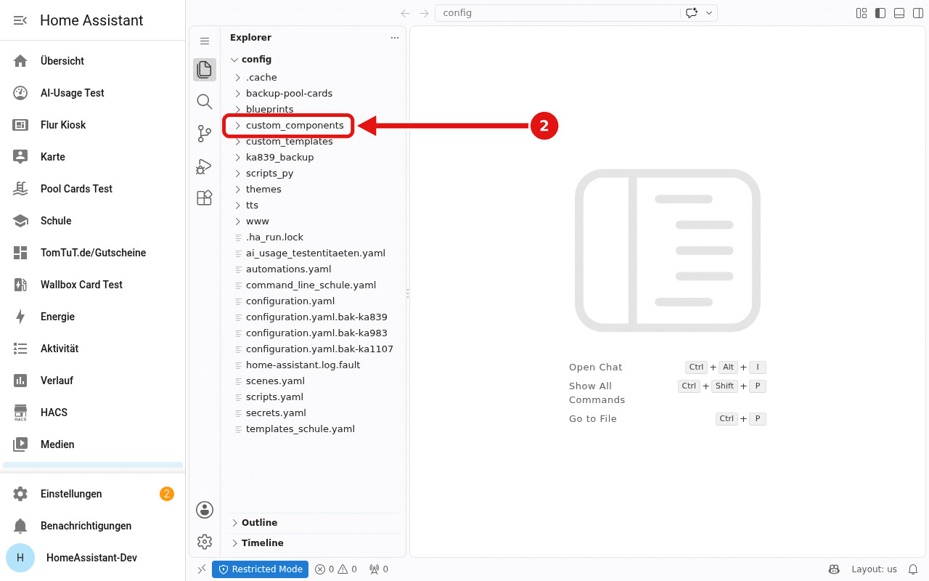Open the Manage gear icon
Image resolution: width=929 pixels, height=581 pixels.
[205, 542]
